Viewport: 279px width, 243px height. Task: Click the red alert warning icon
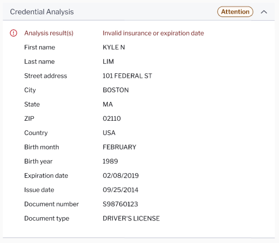tap(13, 33)
